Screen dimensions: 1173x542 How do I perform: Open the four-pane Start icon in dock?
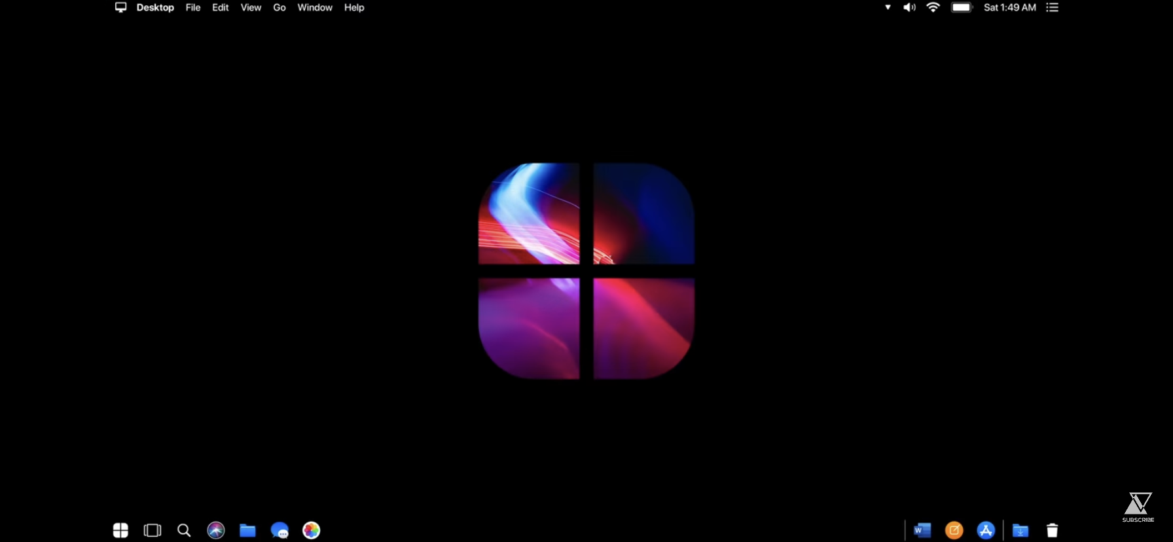click(120, 530)
